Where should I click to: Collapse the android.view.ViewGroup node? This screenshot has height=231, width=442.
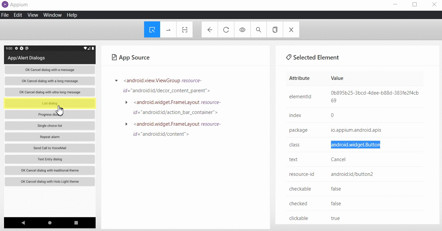[x=116, y=81]
